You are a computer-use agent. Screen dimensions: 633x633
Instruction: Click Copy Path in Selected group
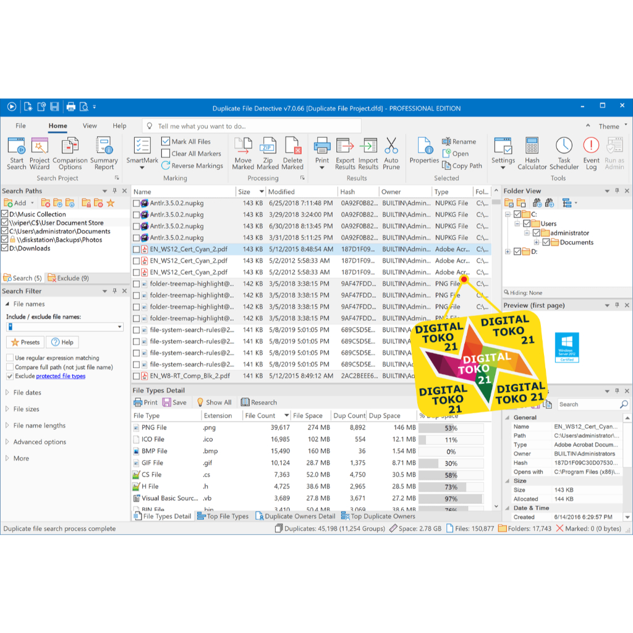462,166
